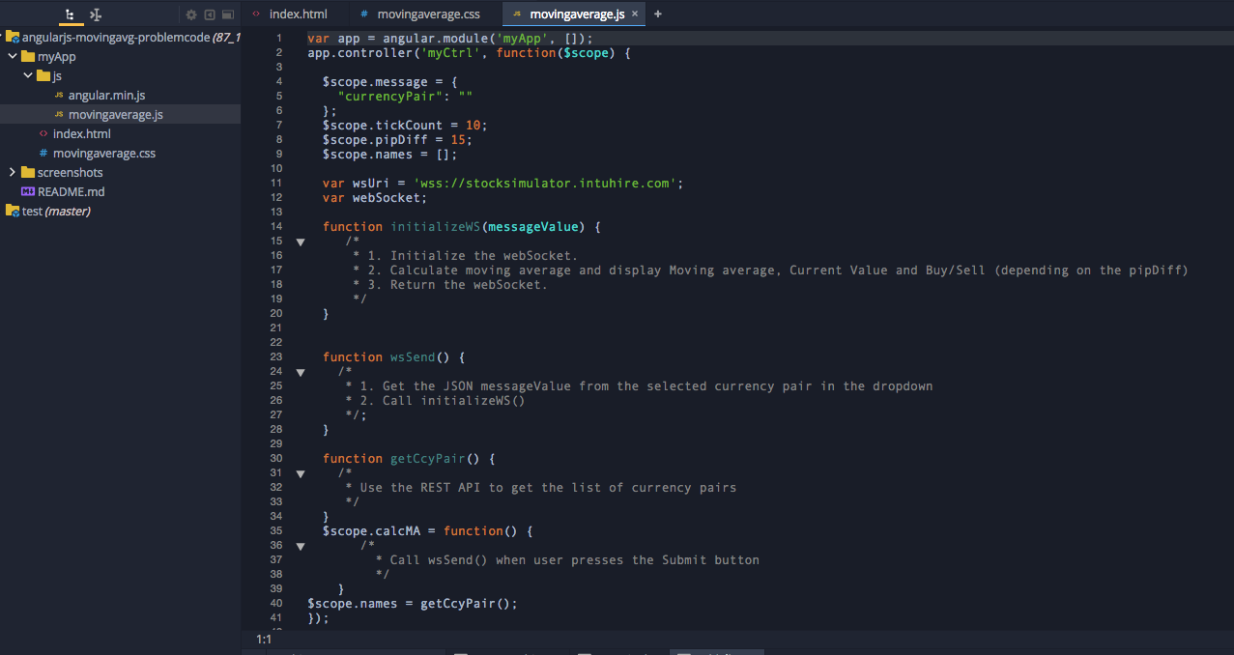Viewport: 1234px width, 655px height.
Task: Fold the getCcyPair comment block at line 31
Action: [x=300, y=473]
